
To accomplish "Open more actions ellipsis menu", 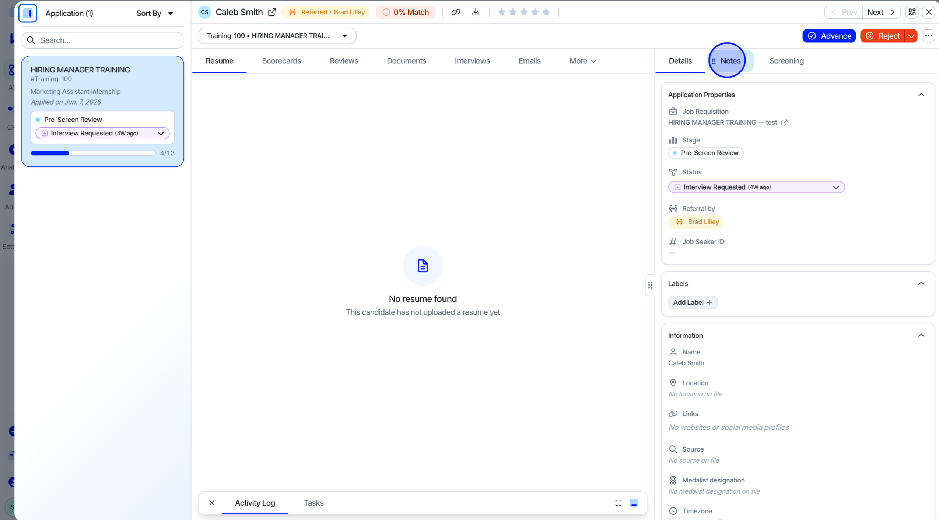I will coord(928,36).
